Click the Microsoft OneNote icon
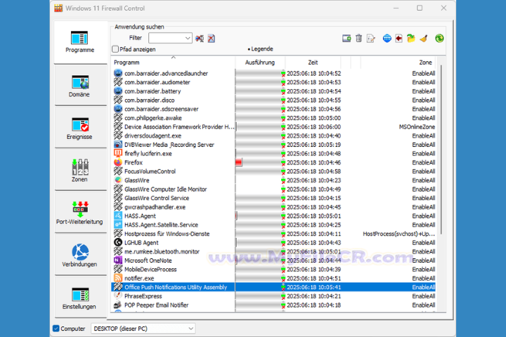506x337 pixels. click(x=118, y=260)
